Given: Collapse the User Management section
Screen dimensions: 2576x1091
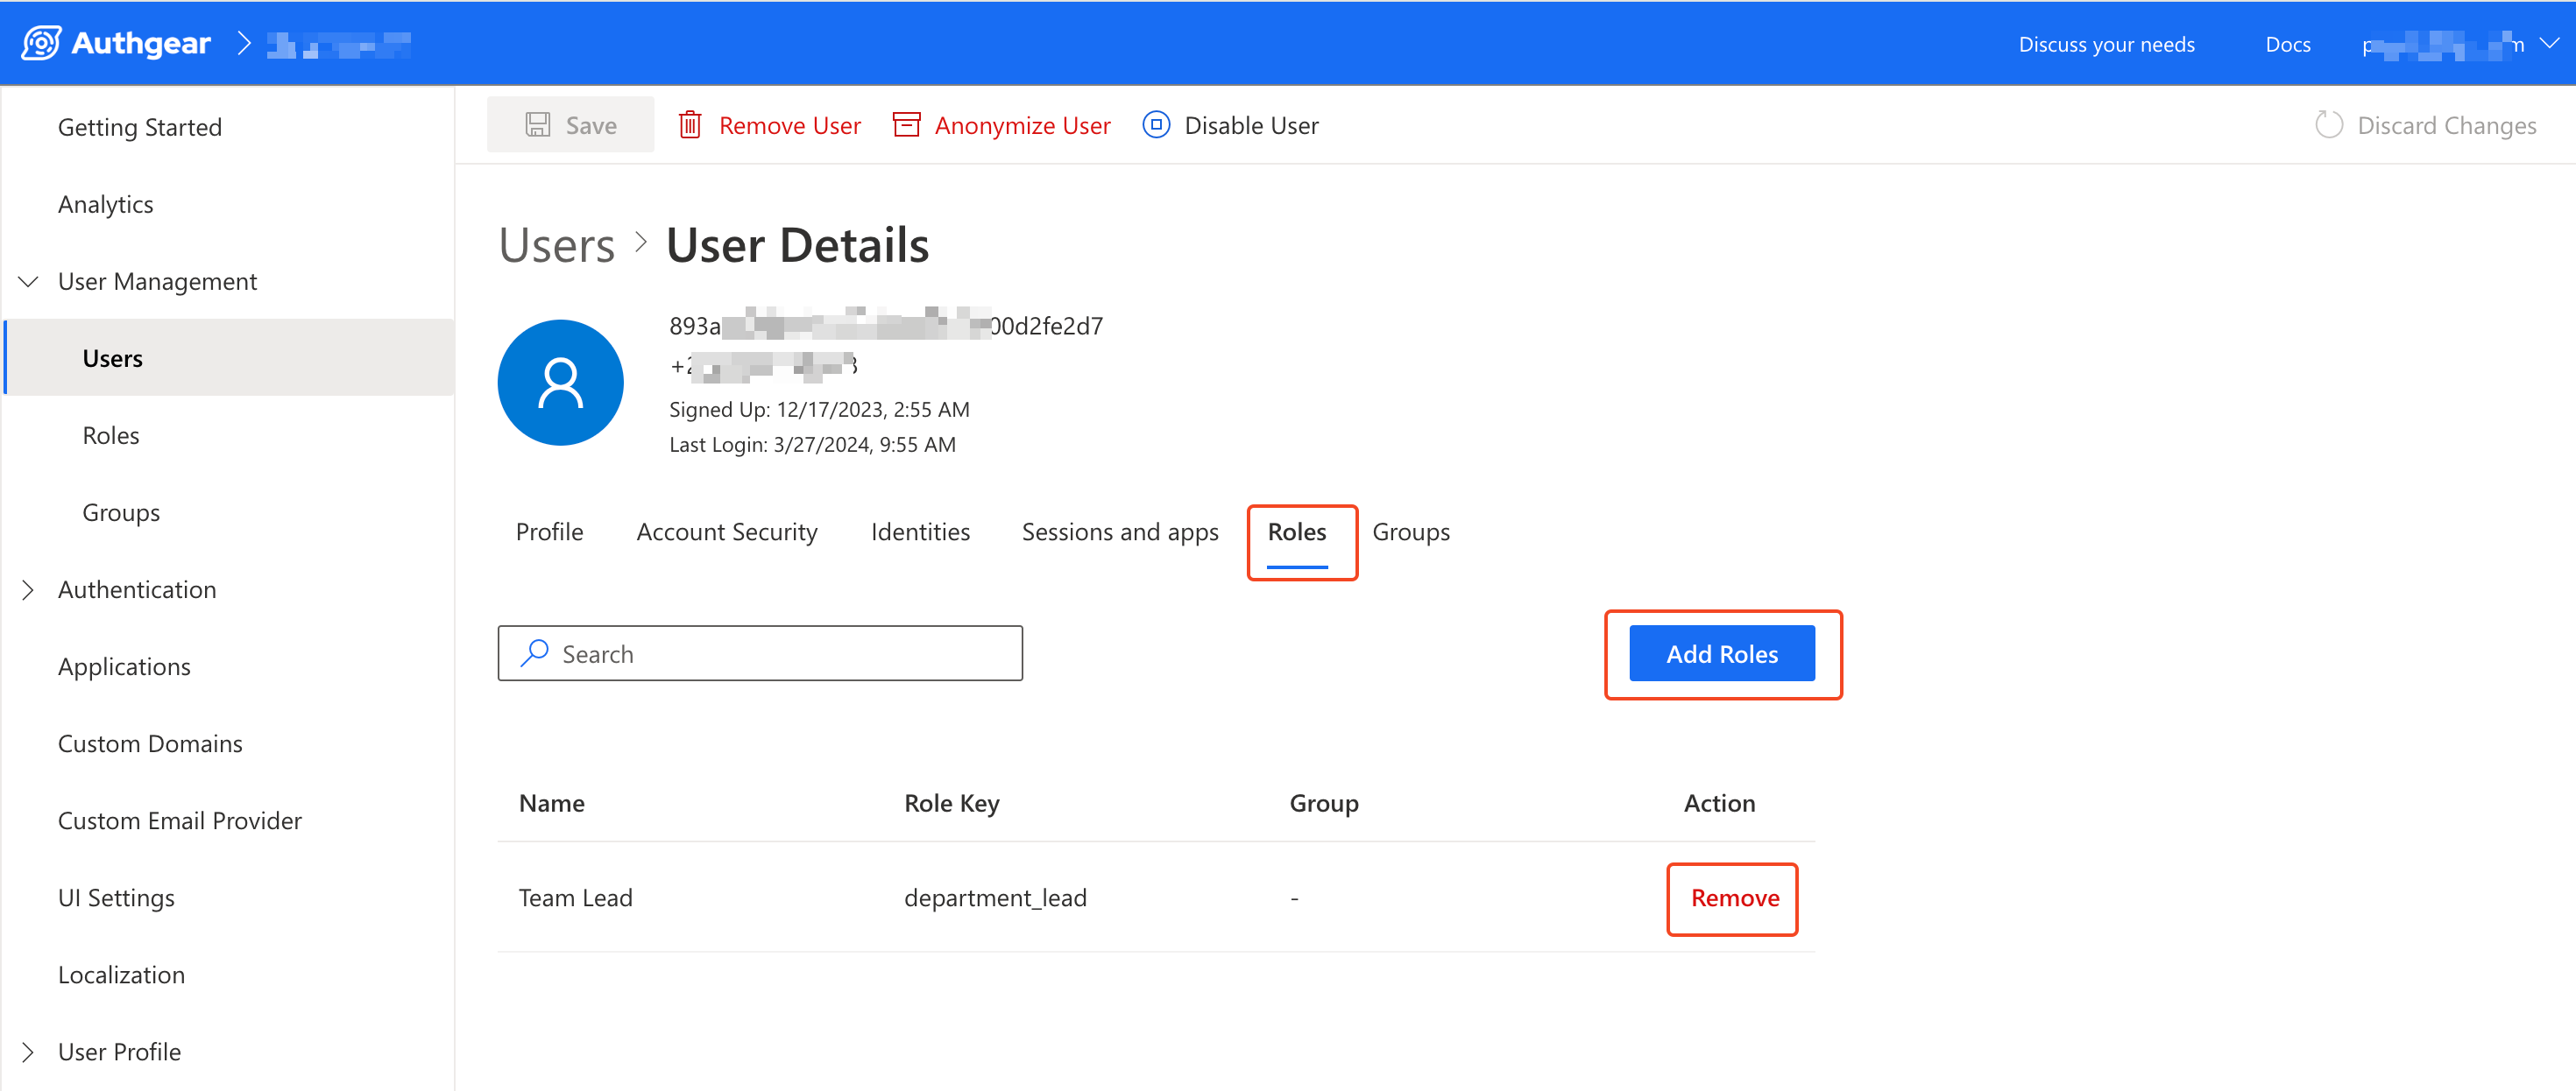Looking at the screenshot, I should (x=29, y=282).
